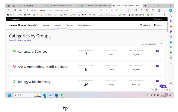Open the Edge favorites list
The height and width of the screenshot is (112, 178).
point(141,10)
